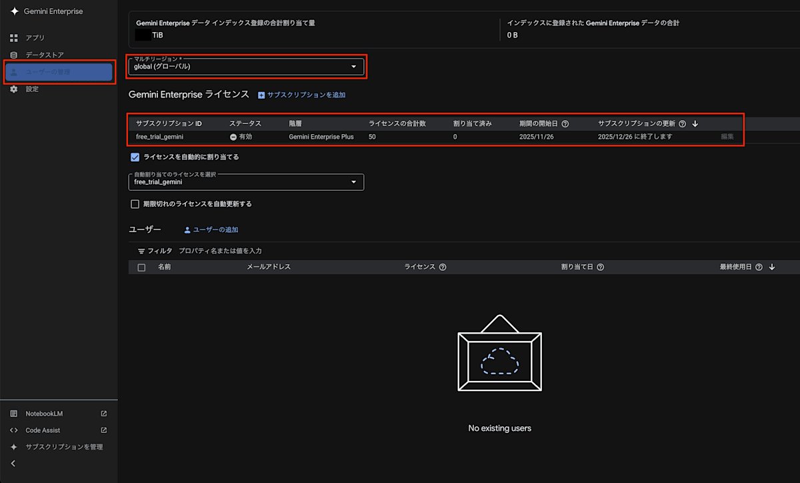Enable 期限切れのライセンスを自動更新する checkbox
Screen dimensions: 800x483
[135, 204]
